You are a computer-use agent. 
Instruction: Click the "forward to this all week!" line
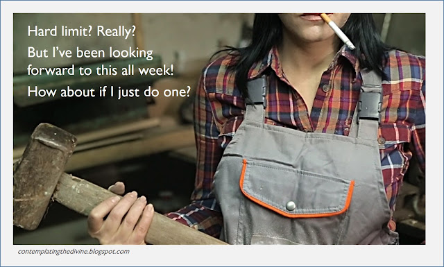101,71
